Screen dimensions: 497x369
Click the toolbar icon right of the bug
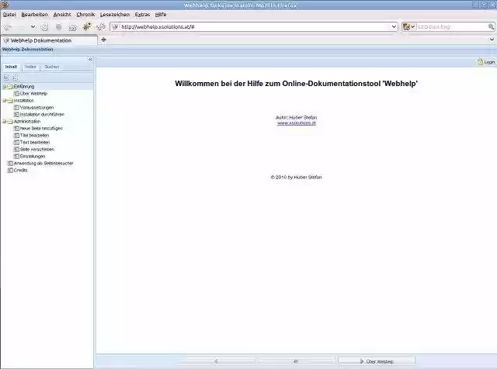[101, 27]
